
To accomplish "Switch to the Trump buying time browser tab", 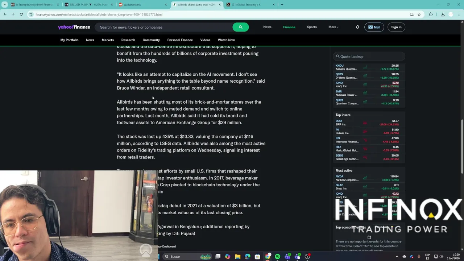I will tap(34, 5).
